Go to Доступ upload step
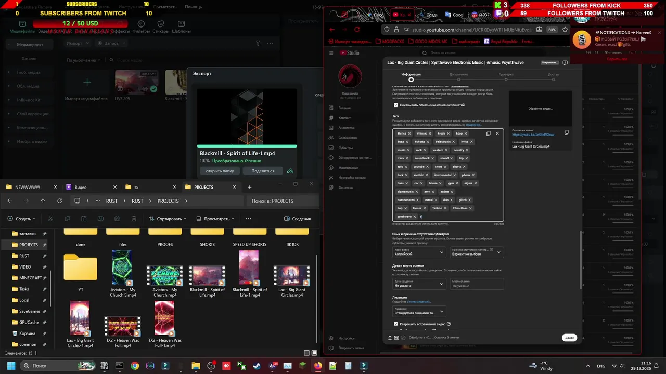Screen dimensions: 666x374 point(553,76)
